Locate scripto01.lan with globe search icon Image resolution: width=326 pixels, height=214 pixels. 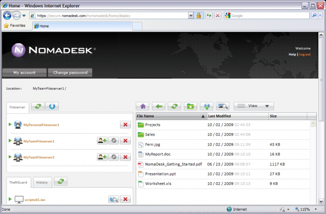click(x=114, y=199)
